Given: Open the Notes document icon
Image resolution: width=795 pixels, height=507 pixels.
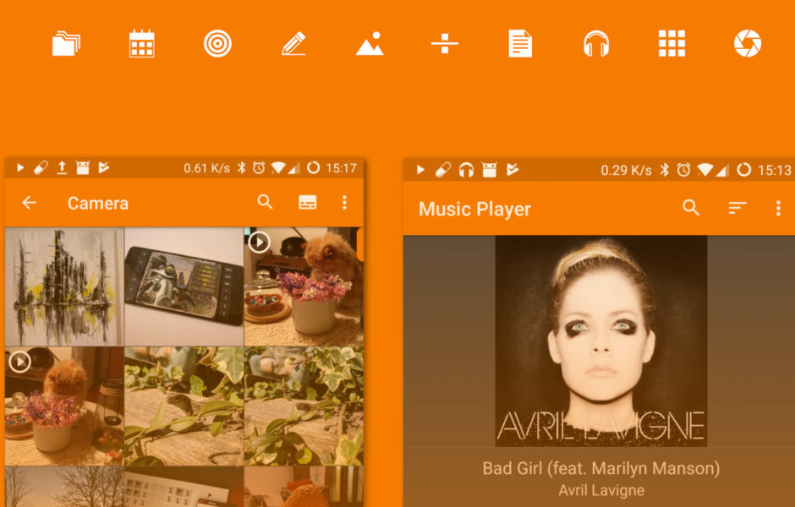Looking at the screenshot, I should [520, 44].
